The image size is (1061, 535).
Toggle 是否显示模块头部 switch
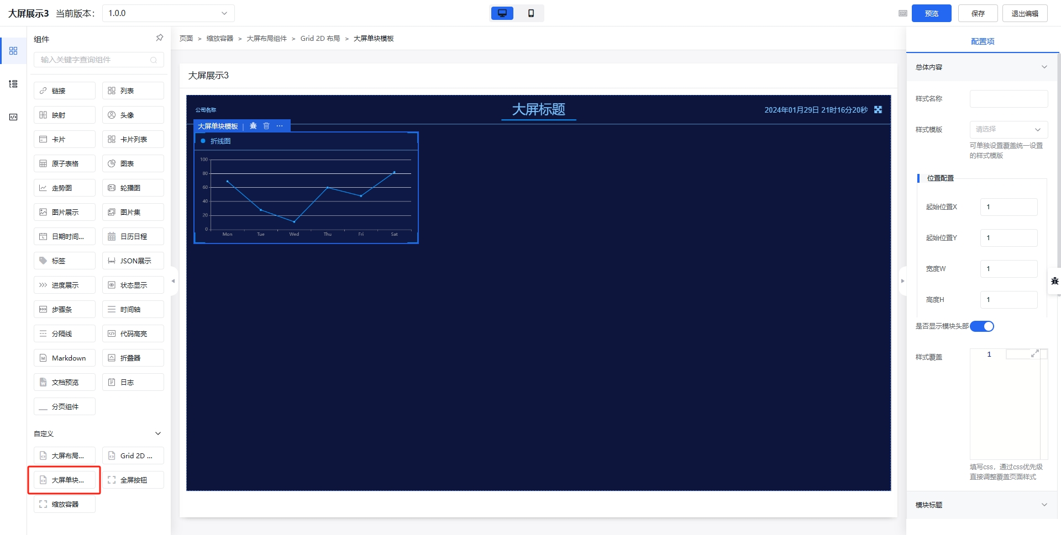(x=982, y=326)
